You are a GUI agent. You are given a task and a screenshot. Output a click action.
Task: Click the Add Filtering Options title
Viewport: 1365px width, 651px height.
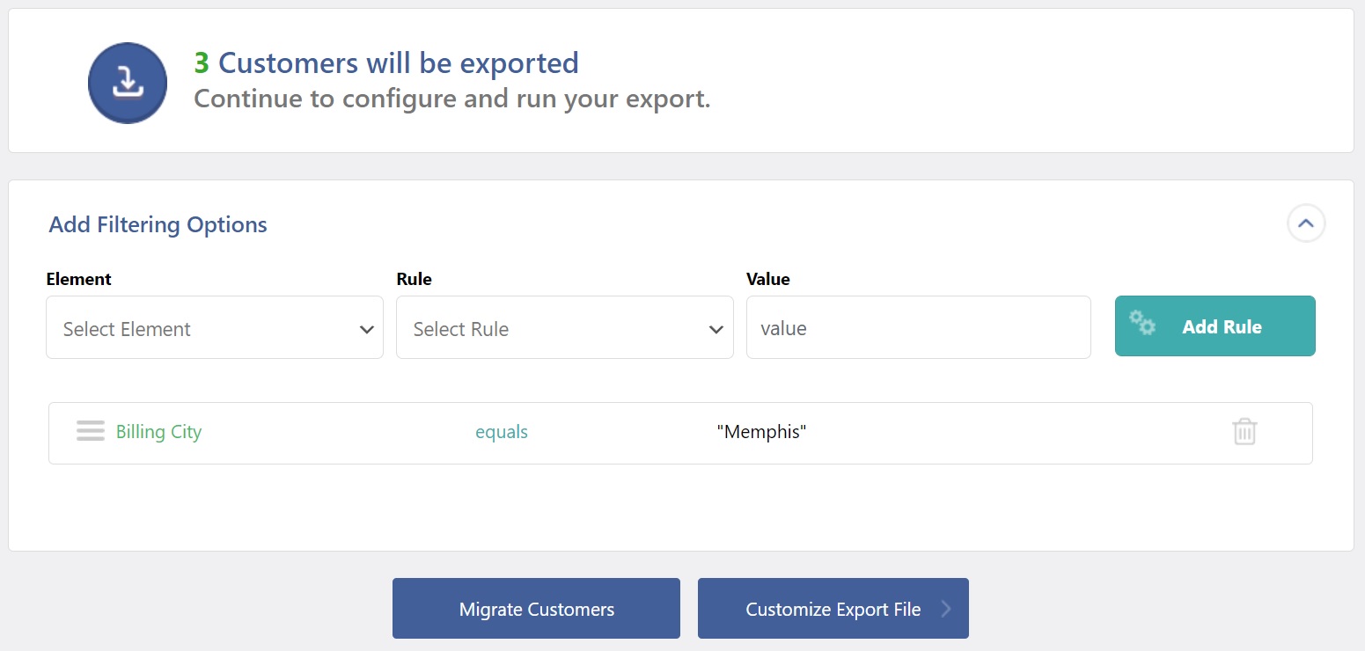pos(158,224)
